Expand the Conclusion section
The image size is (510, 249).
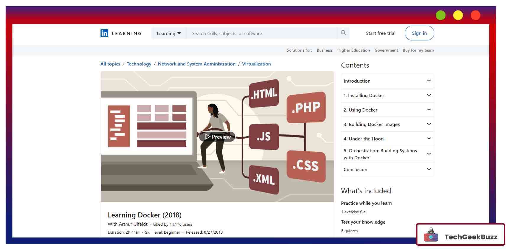[429, 169]
